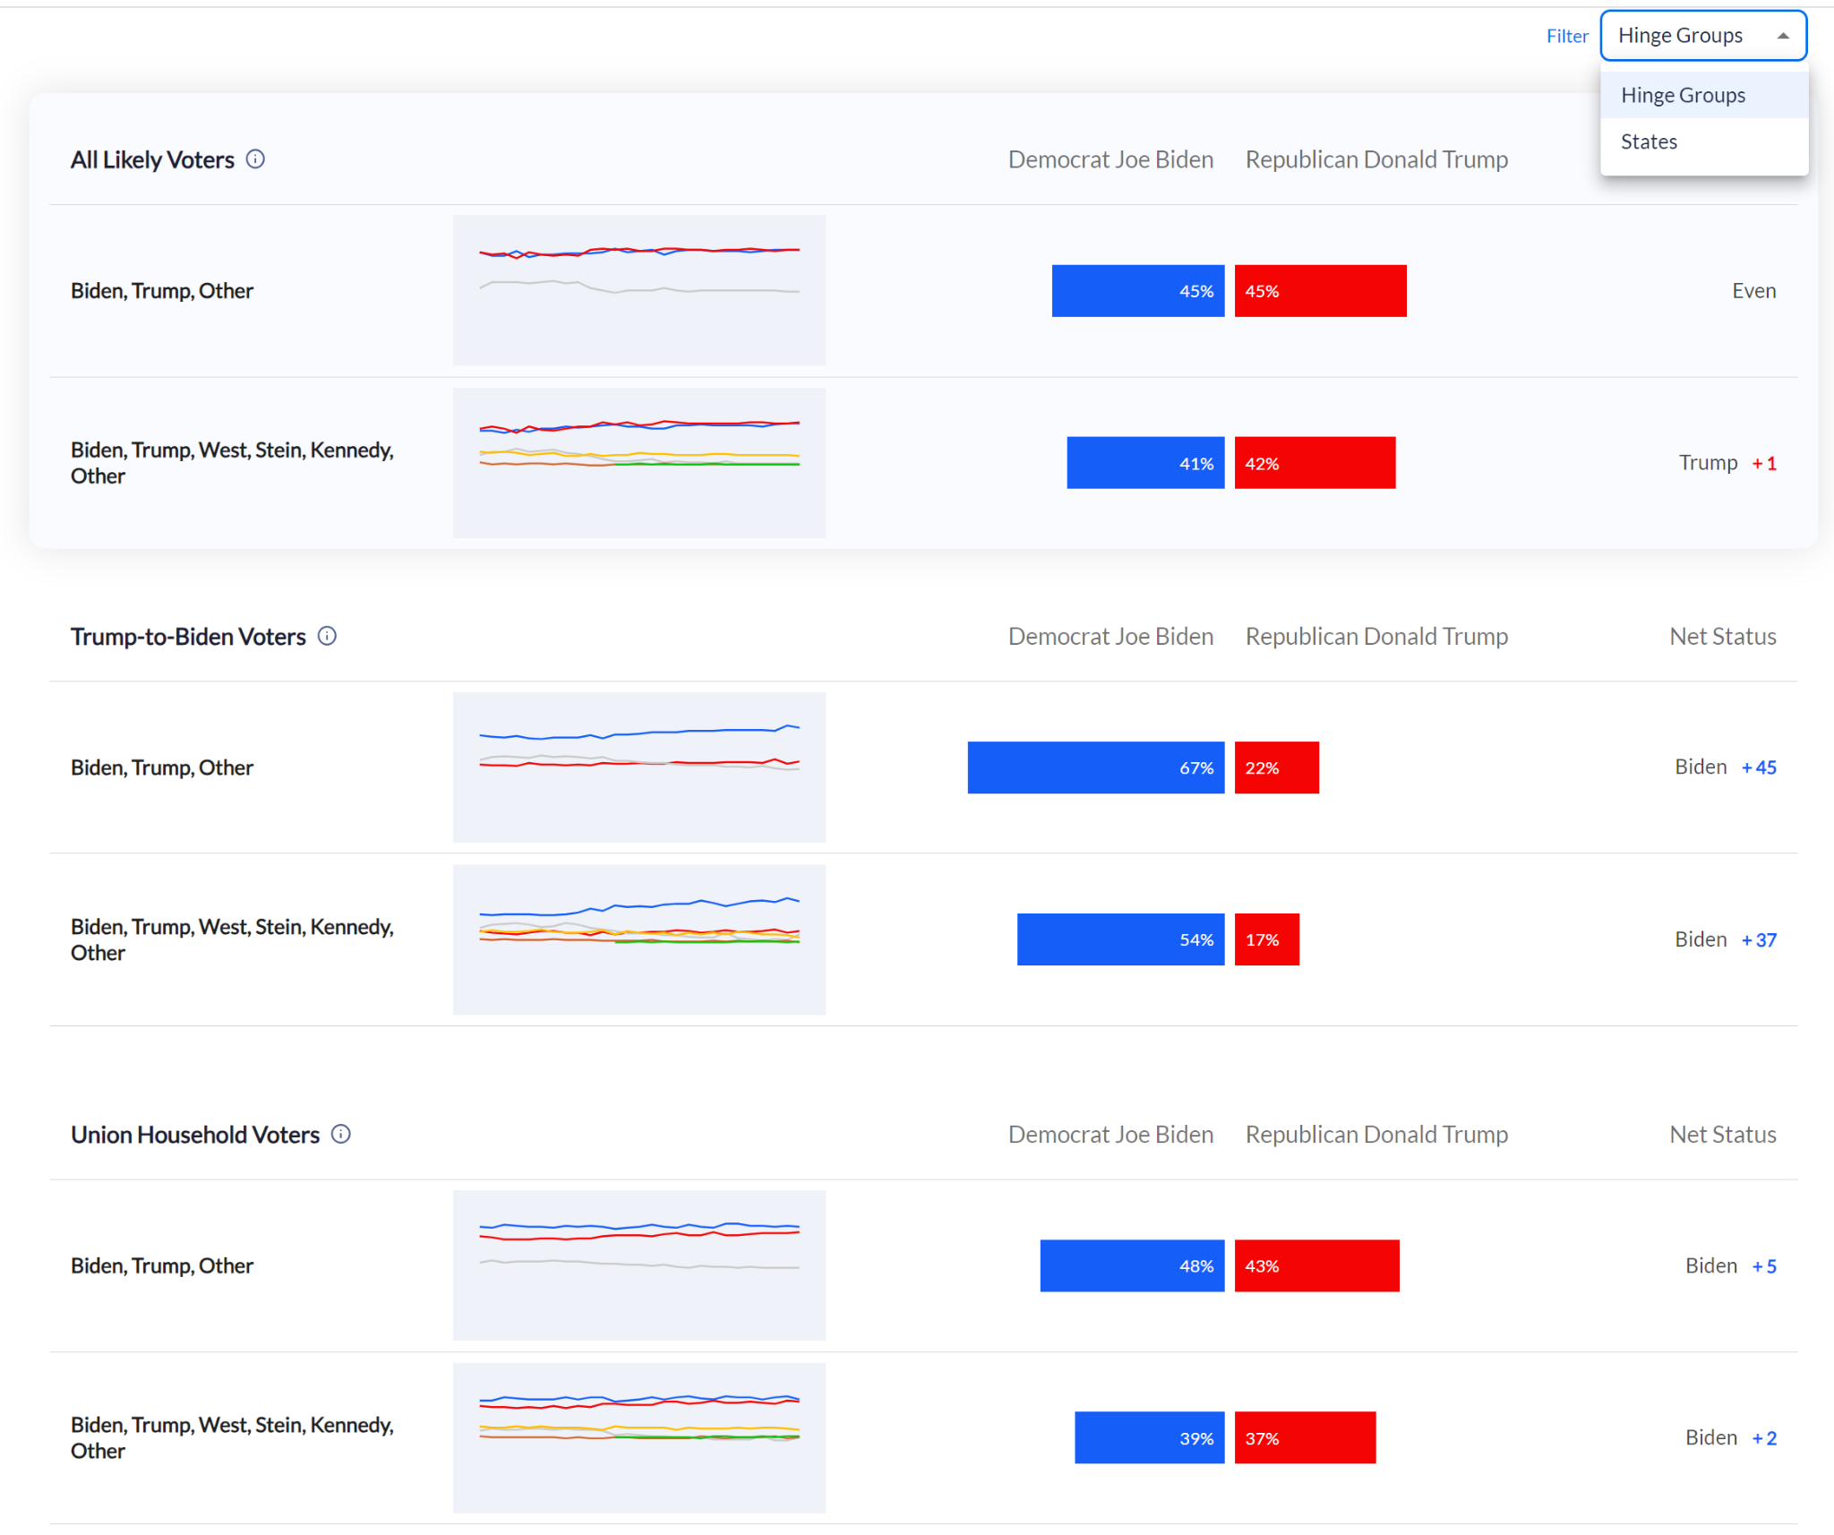Select Hinge Groups option in filter menu
This screenshot has height=1535, width=1834.
click(1683, 95)
